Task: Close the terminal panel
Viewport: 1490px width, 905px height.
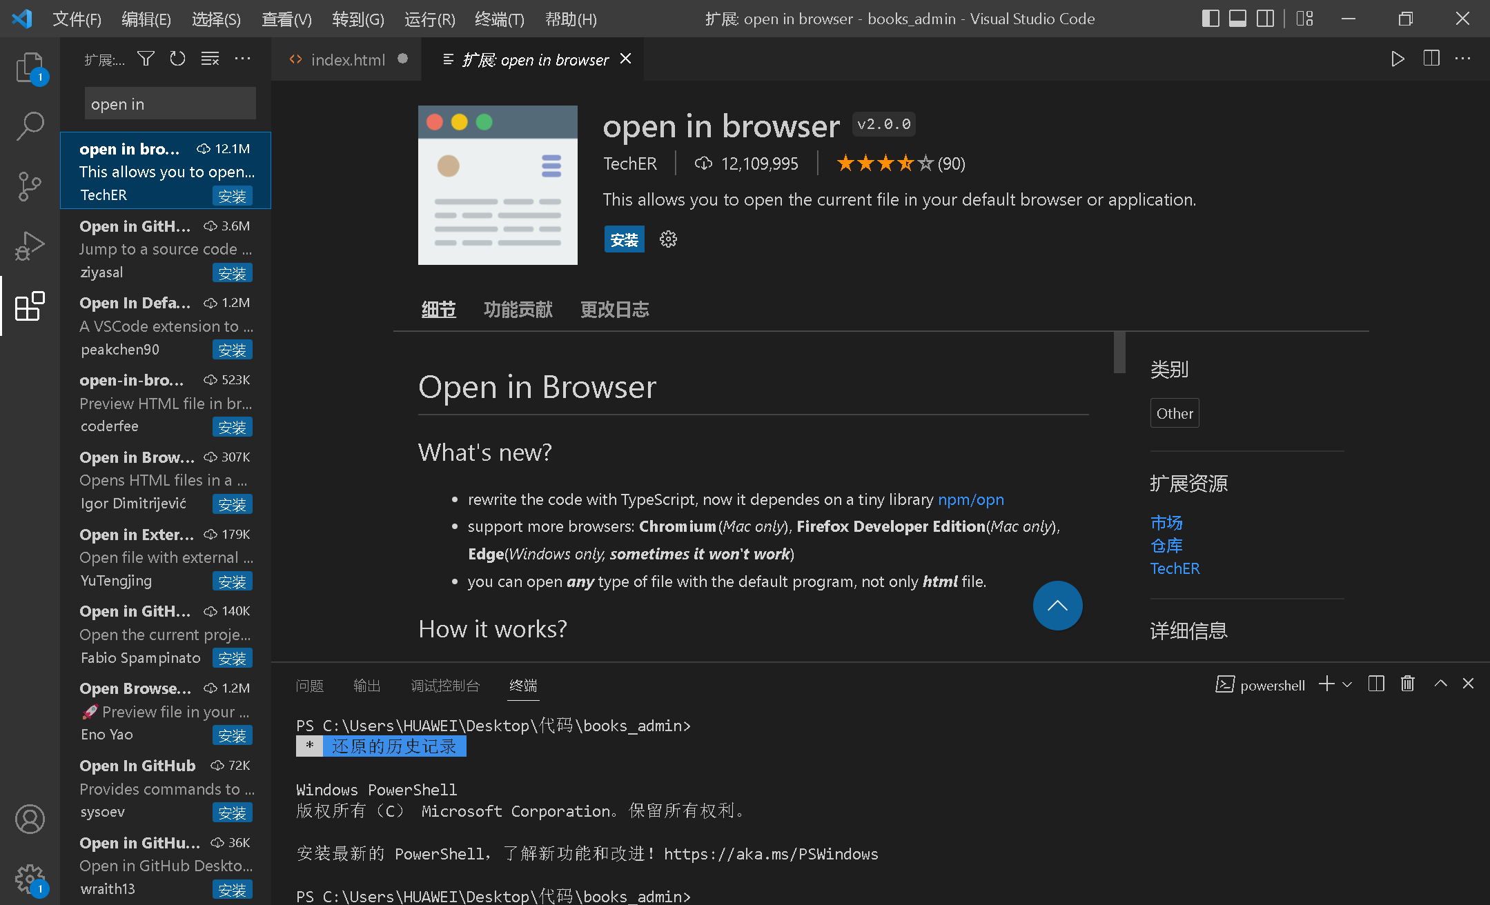Action: [1468, 684]
